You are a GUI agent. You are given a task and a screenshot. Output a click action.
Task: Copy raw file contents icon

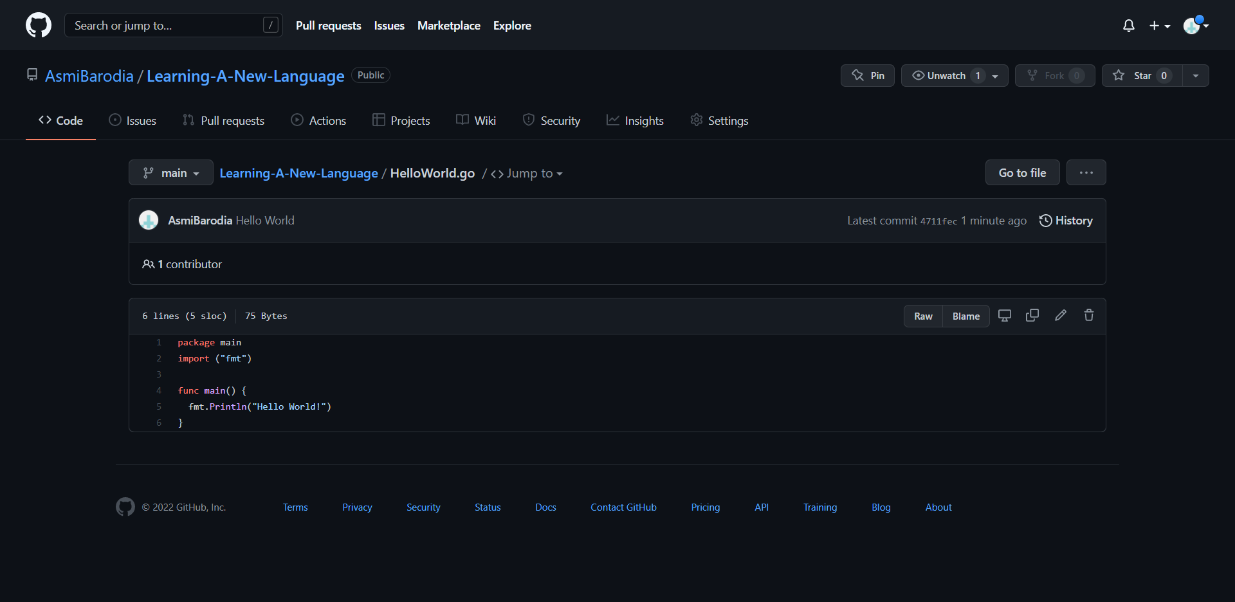1032,315
